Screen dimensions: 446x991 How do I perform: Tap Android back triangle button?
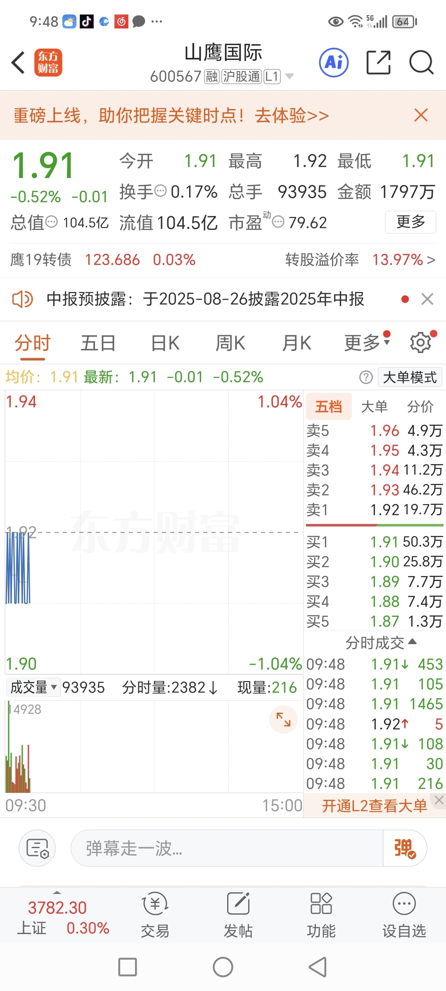click(x=318, y=967)
